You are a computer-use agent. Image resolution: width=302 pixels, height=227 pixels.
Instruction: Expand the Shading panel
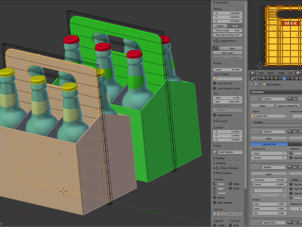(215, 163)
